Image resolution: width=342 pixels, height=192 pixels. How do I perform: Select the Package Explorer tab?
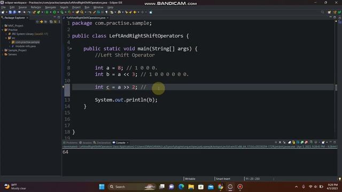click(x=14, y=18)
